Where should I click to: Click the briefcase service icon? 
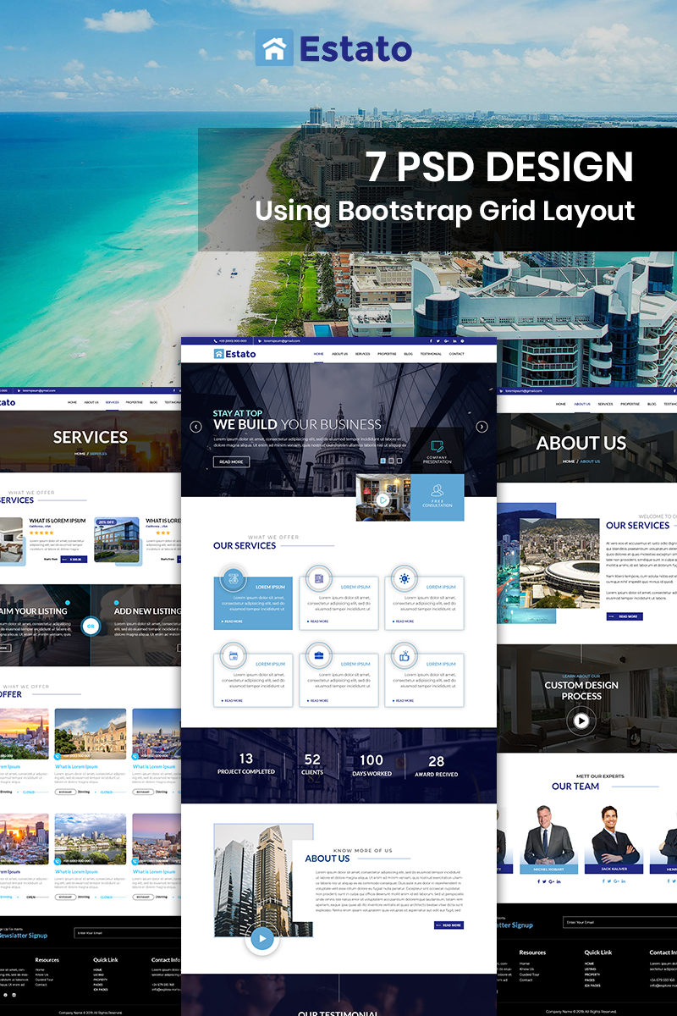tap(319, 655)
